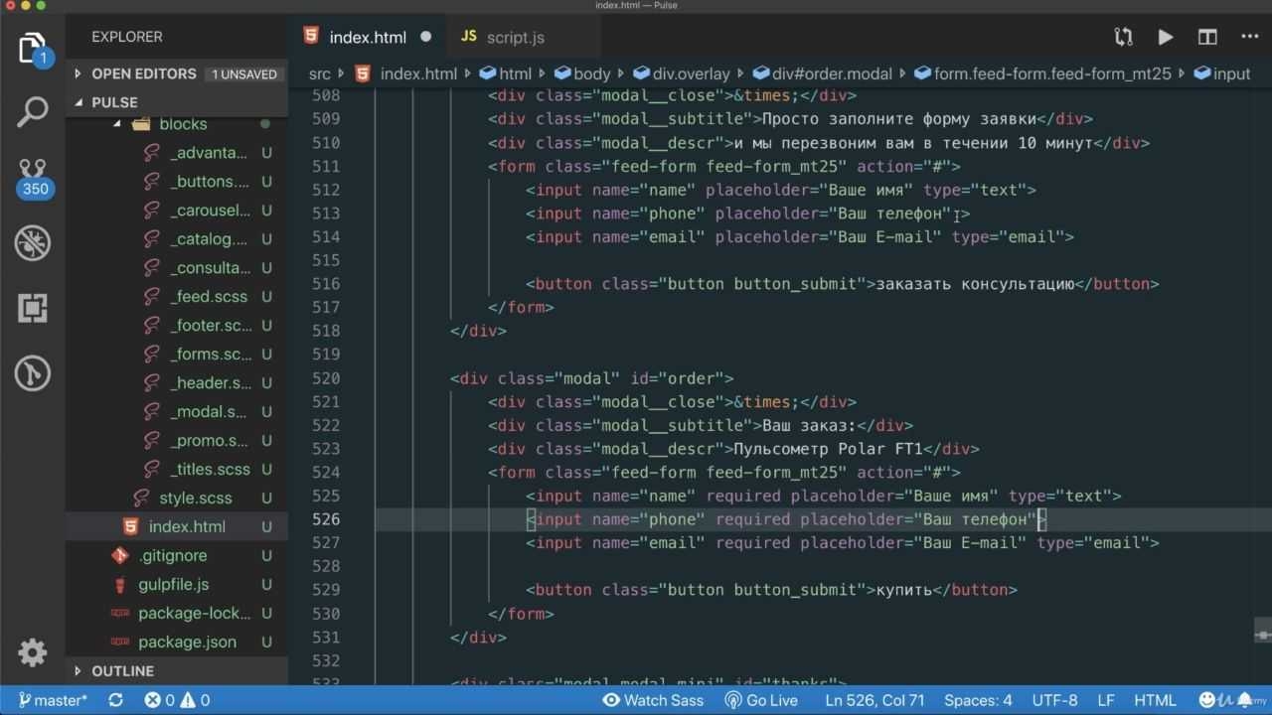Open _header.s... file
Screen dimensions: 1272x715
coord(210,383)
